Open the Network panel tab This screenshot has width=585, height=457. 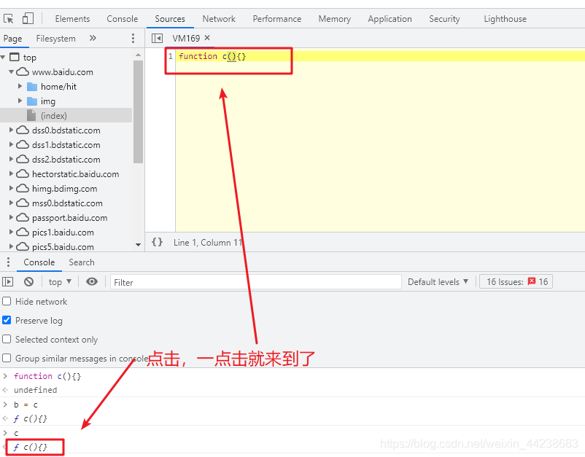[219, 19]
